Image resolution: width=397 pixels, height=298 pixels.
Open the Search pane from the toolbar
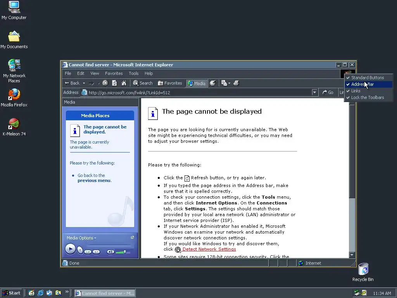click(143, 83)
